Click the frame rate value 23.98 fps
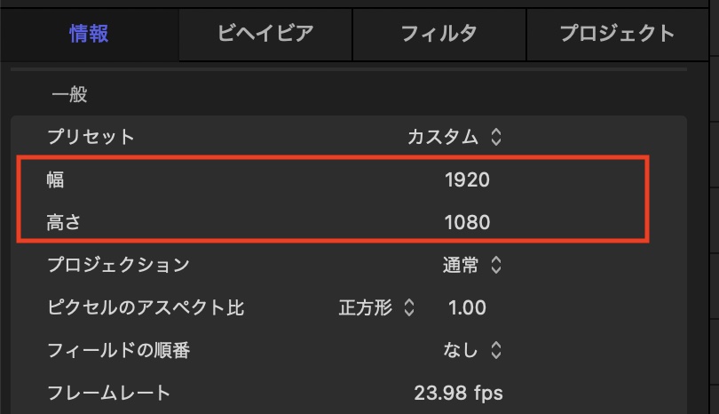Image resolution: width=719 pixels, height=414 pixels. pos(458,392)
